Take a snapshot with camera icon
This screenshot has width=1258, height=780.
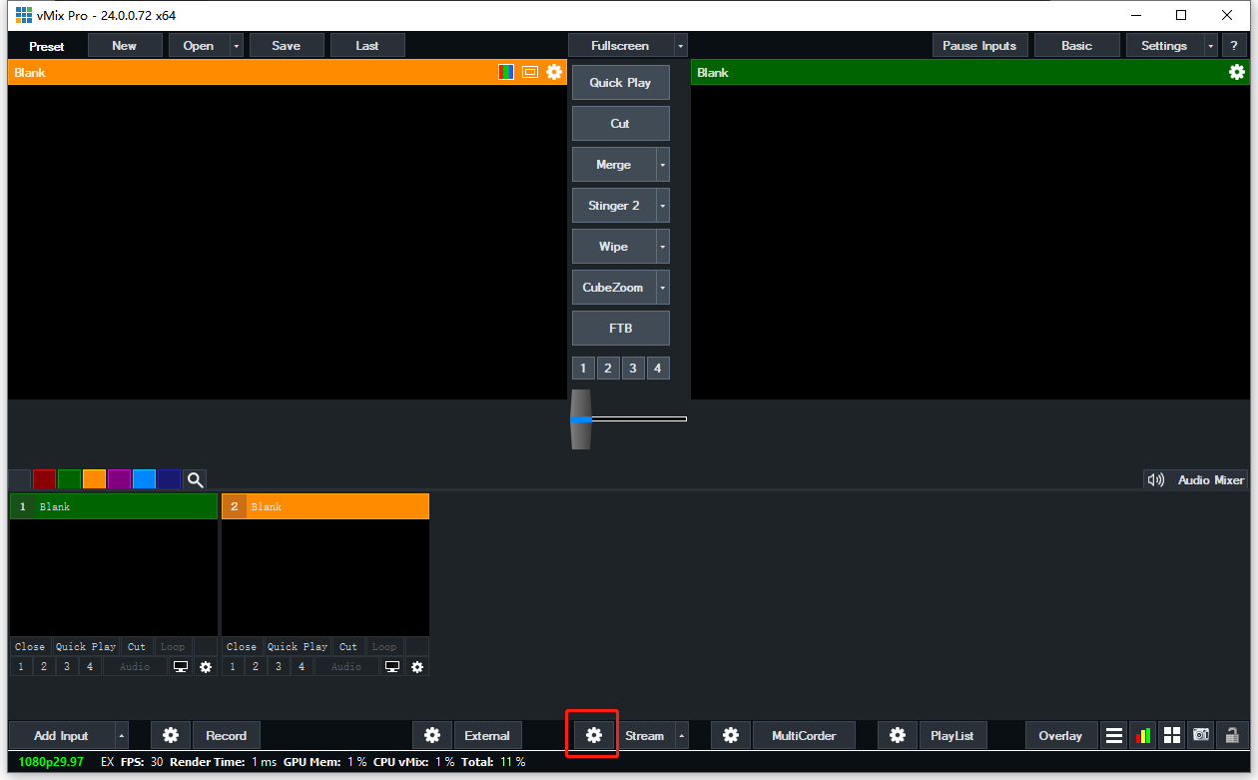(1201, 735)
